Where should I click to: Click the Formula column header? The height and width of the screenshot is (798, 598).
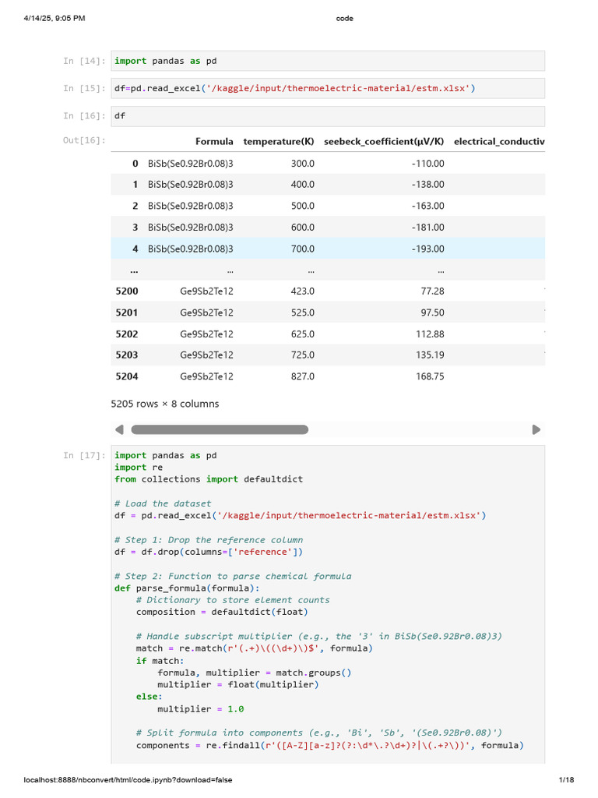214,142
